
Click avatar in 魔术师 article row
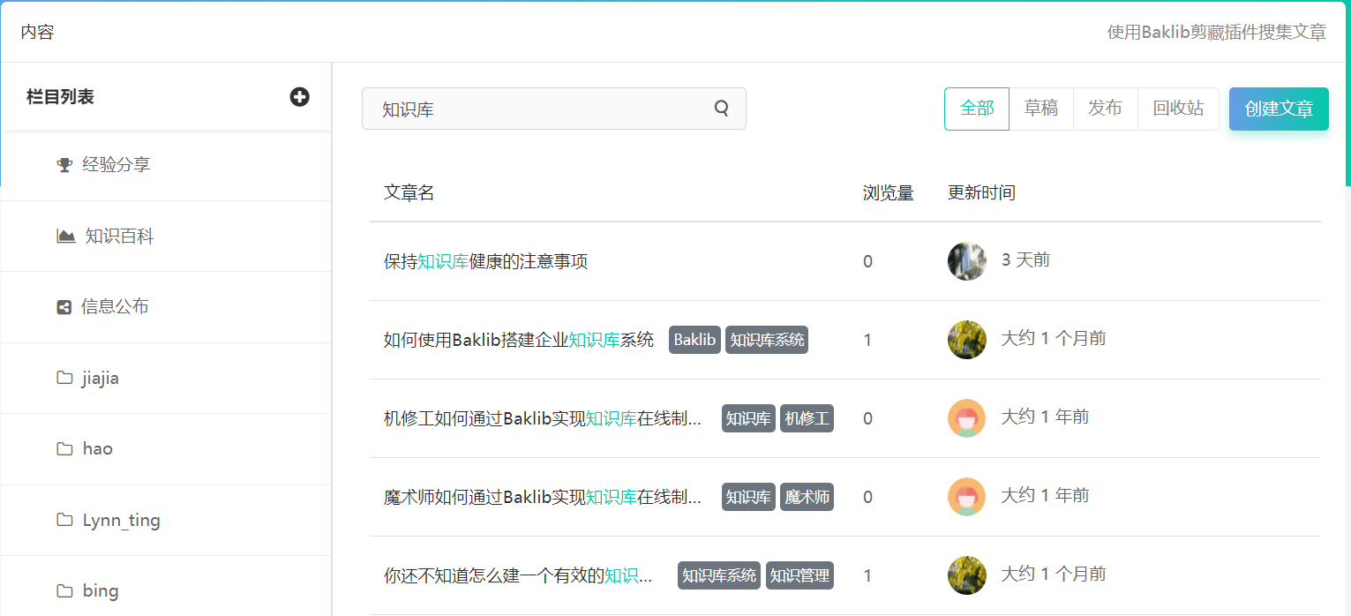pyautogui.click(x=967, y=497)
